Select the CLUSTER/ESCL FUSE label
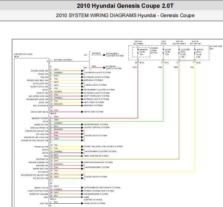This screenshot has height=207, width=223. click(x=185, y=53)
